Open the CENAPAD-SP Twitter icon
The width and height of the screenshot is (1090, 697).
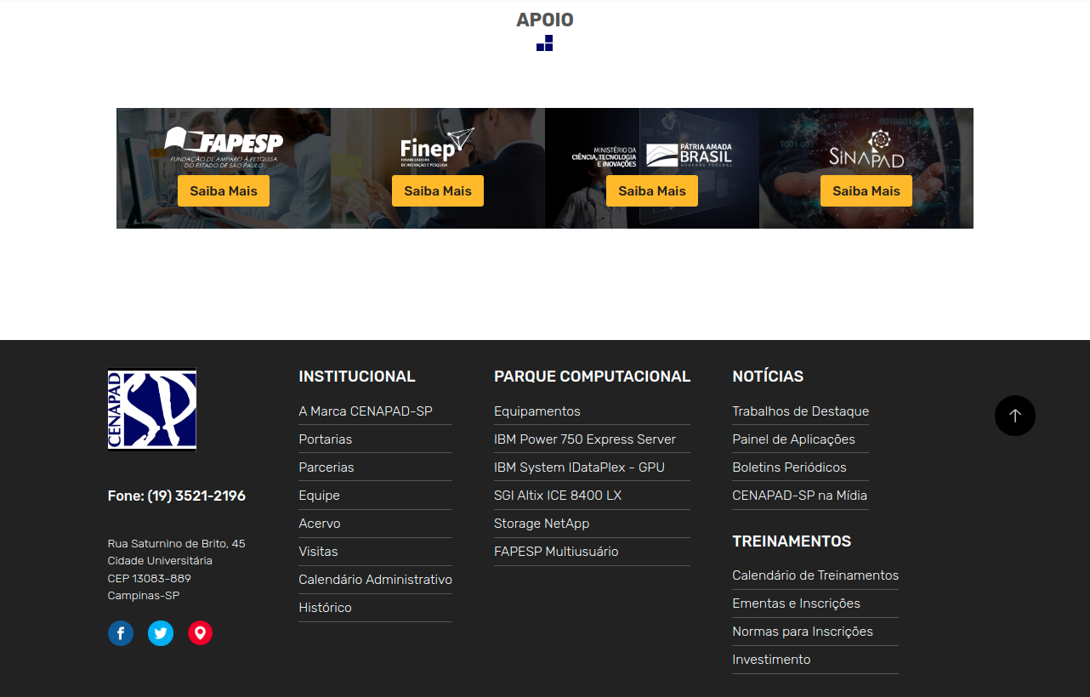click(x=161, y=633)
